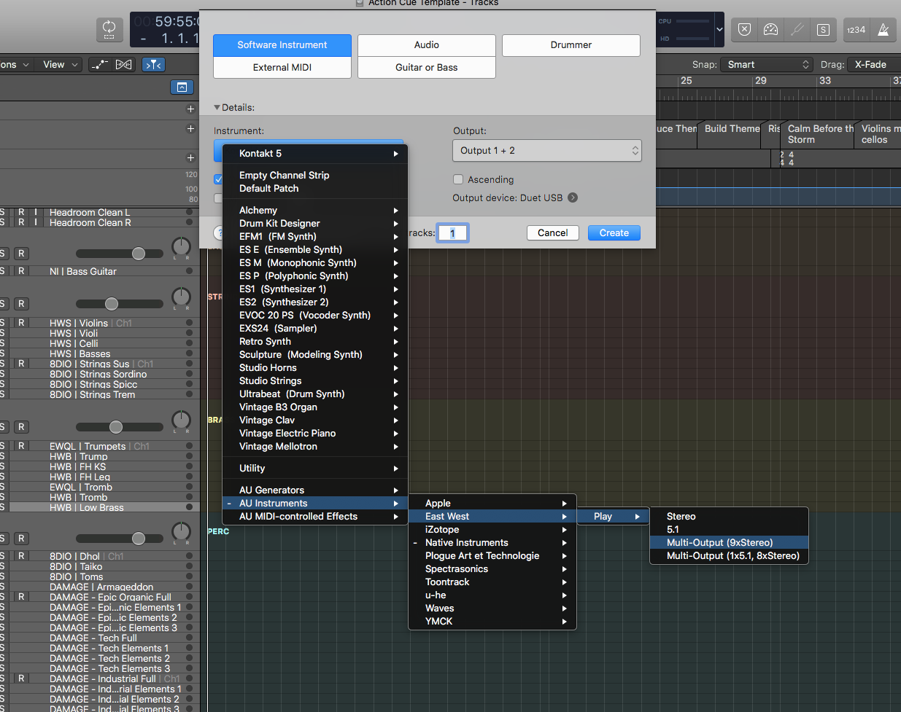This screenshot has height=712, width=901.
Task: Click the Cancel button
Action: tap(553, 232)
